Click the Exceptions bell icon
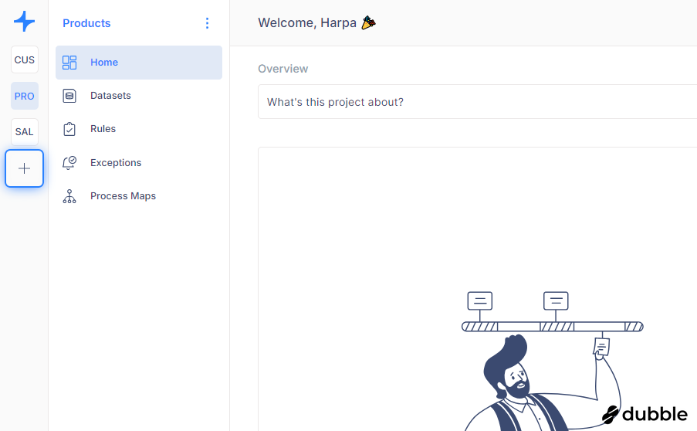Screen dimensions: 697x431 tap(69, 163)
